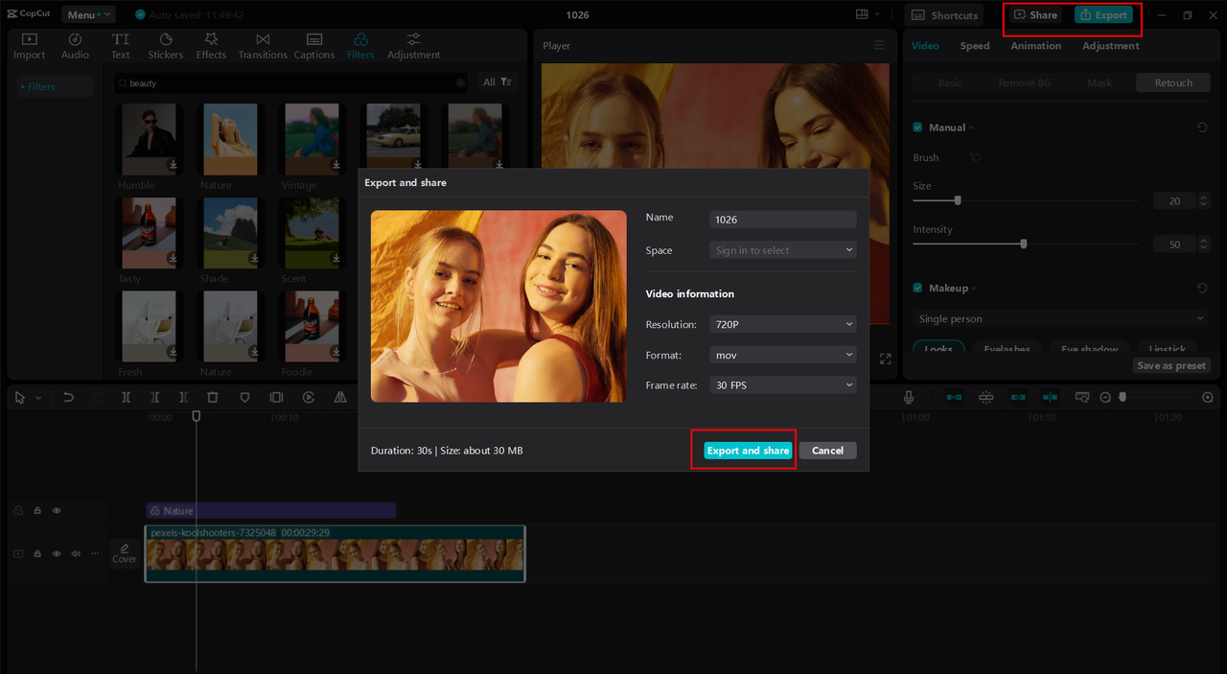Click the Intensity slider handle
Screen dimensions: 1227x674
click(1024, 244)
